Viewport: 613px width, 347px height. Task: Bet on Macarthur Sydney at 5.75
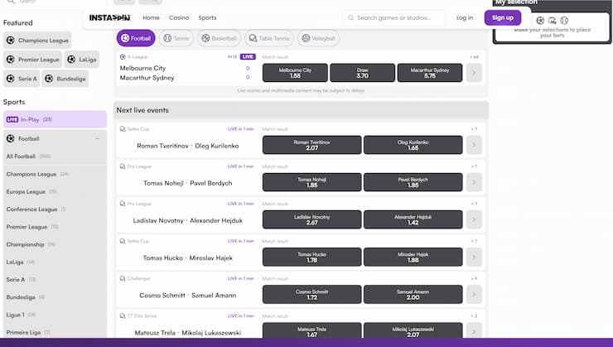coord(430,73)
